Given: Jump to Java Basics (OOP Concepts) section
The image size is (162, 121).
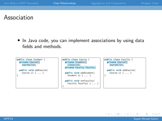Looking at the screenshot, I should pyautogui.click(x=21, y=3).
